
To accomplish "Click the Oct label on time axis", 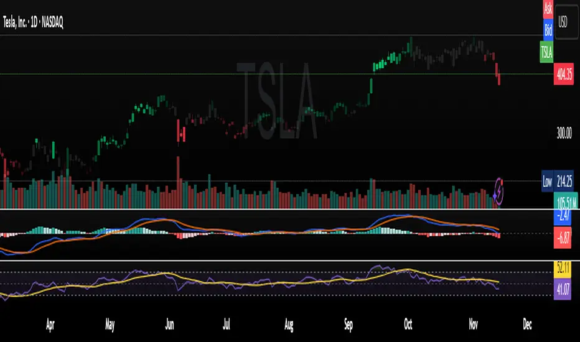I will coord(408,325).
